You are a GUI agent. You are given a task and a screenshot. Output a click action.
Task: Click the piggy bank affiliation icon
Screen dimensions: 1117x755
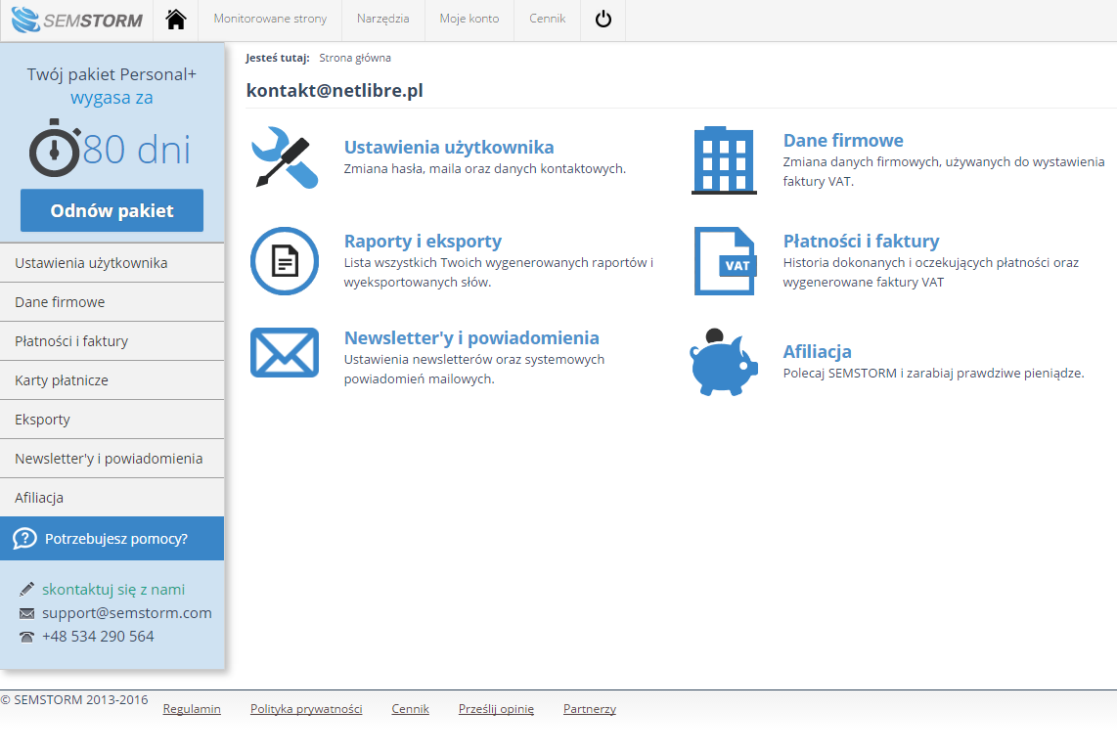coord(724,362)
